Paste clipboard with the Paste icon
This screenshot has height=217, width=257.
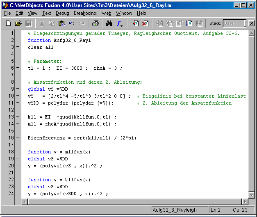point(62,23)
